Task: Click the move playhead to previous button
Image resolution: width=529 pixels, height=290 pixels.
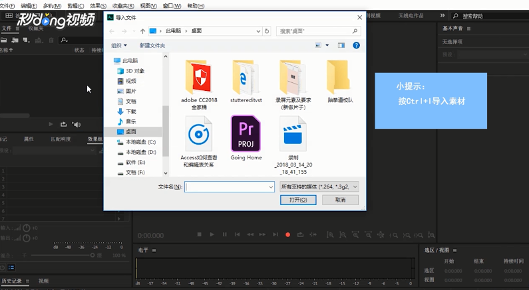Action: (237, 234)
